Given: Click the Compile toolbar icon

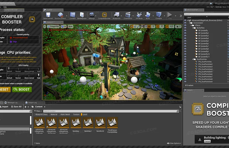Looking at the screenshot, I should (159, 16).
